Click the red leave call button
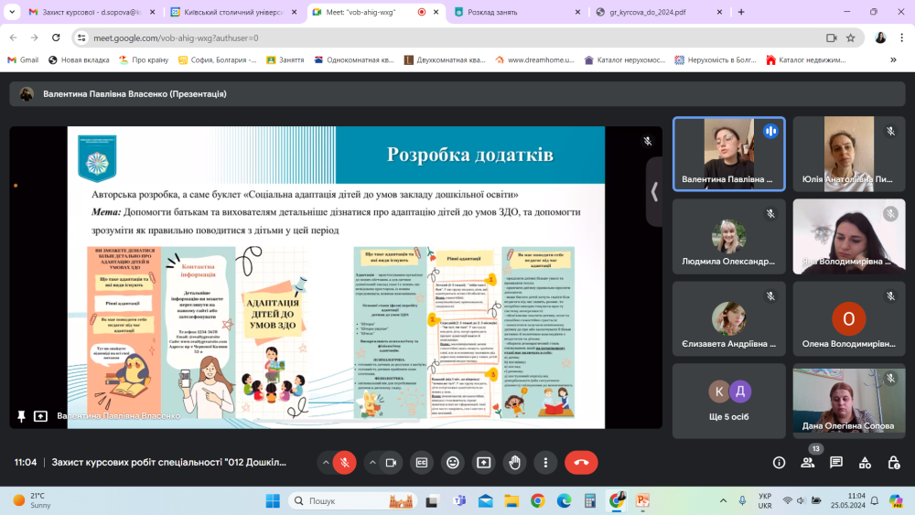The height and width of the screenshot is (515, 915). [x=581, y=463]
